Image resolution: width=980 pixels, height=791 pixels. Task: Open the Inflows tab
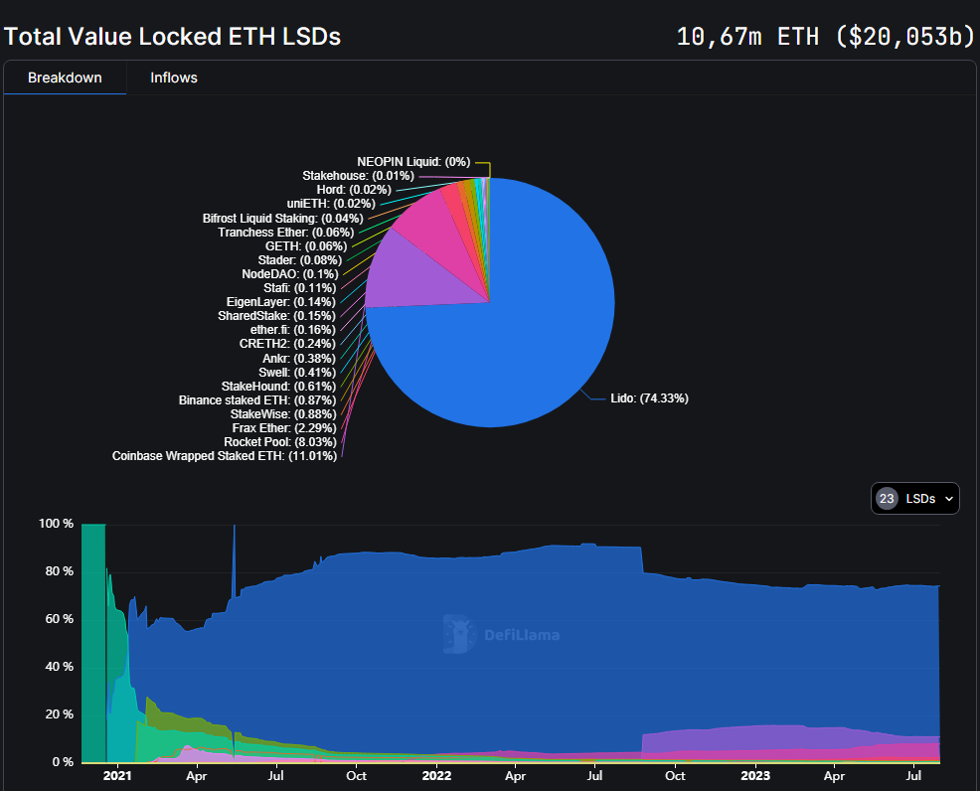pyautogui.click(x=174, y=78)
